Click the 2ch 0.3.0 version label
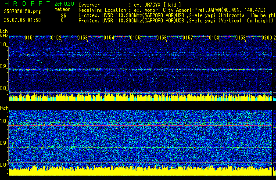 [x=64, y=4]
